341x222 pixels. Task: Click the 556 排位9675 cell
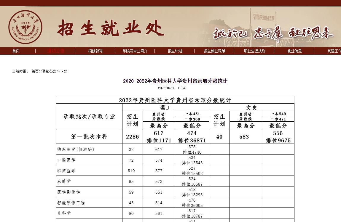[278, 136]
